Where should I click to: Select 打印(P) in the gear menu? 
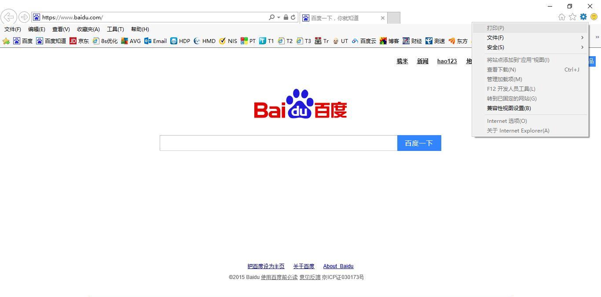[530, 28]
